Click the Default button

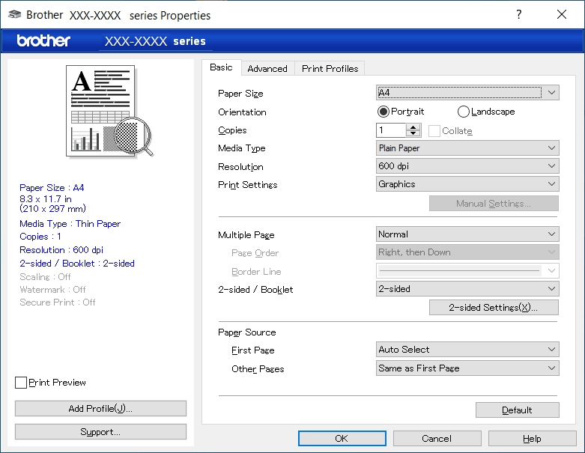517,410
